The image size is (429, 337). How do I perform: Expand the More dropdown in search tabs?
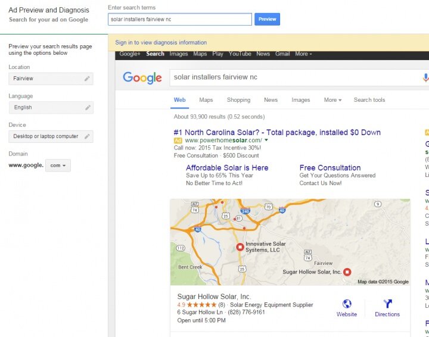click(x=332, y=100)
